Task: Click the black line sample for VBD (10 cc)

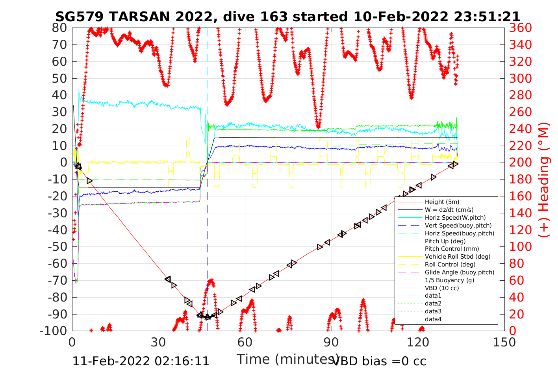Action: 410,288
